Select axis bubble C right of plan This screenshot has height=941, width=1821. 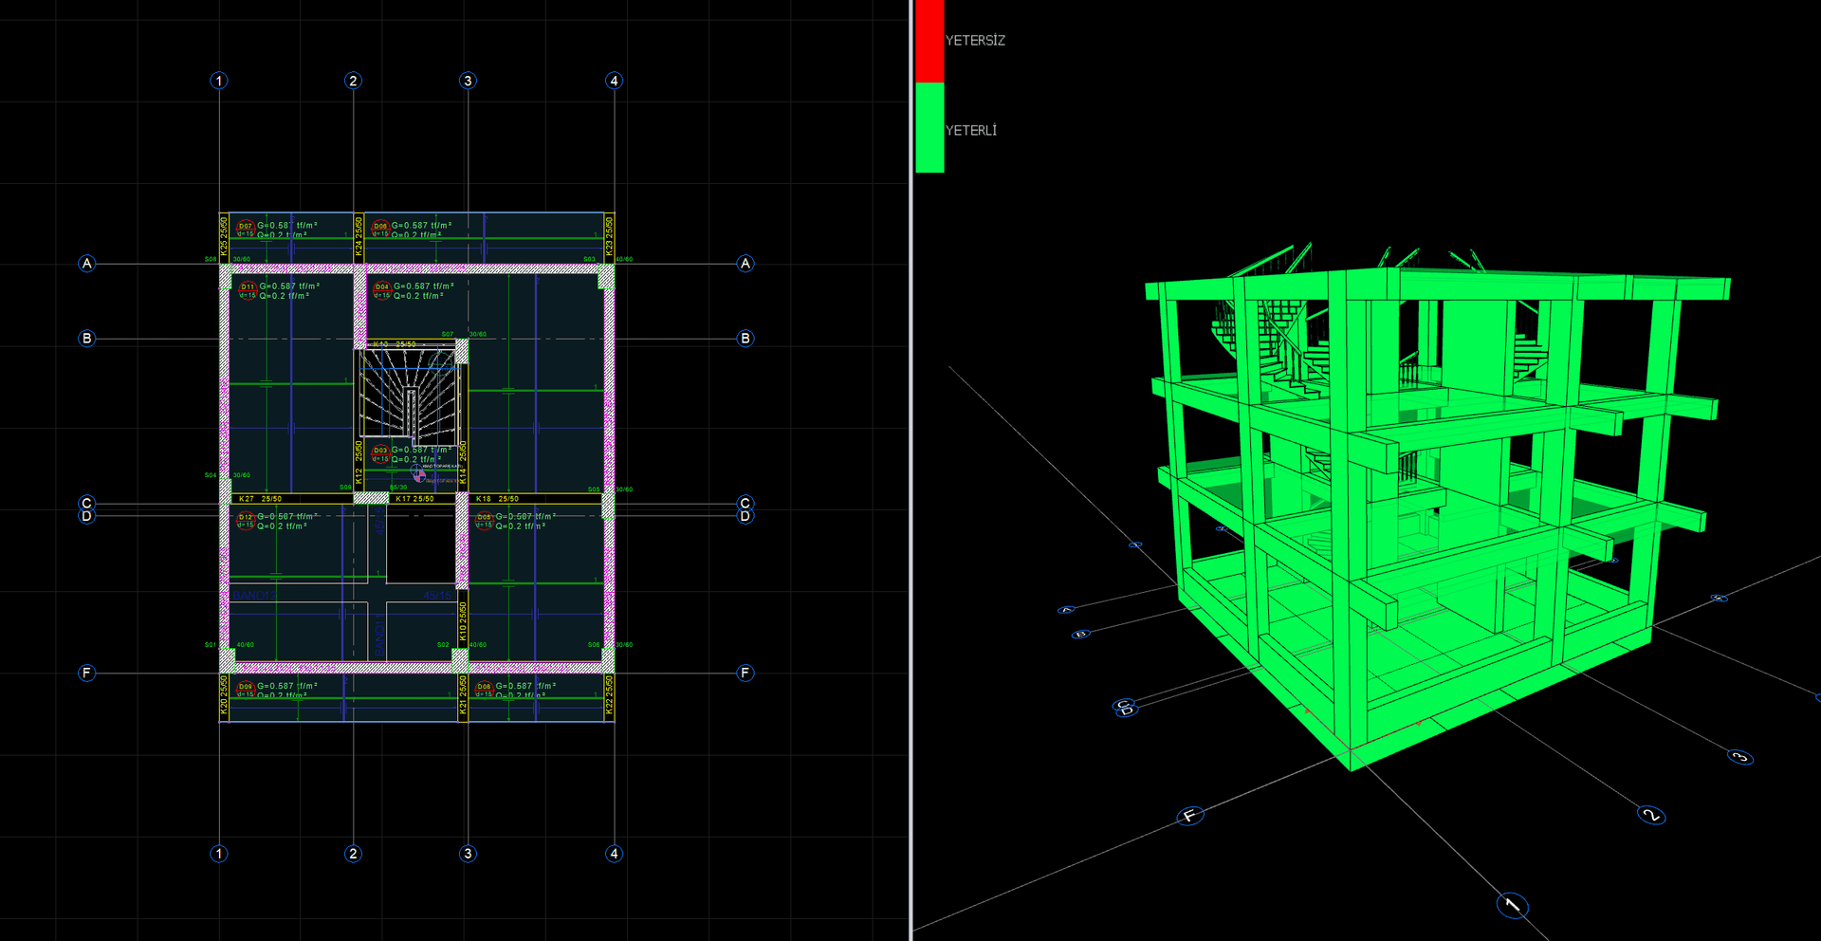click(x=745, y=504)
